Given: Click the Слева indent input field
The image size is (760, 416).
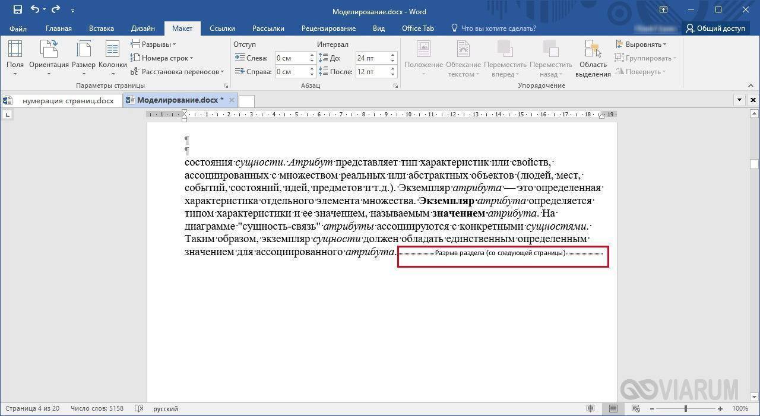Looking at the screenshot, I should 290,58.
